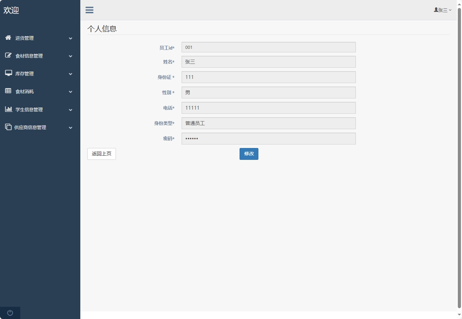Viewport: 462px width, 319px height.
Task: Open the 食材消耗 sidebar menu
Action: click(40, 91)
